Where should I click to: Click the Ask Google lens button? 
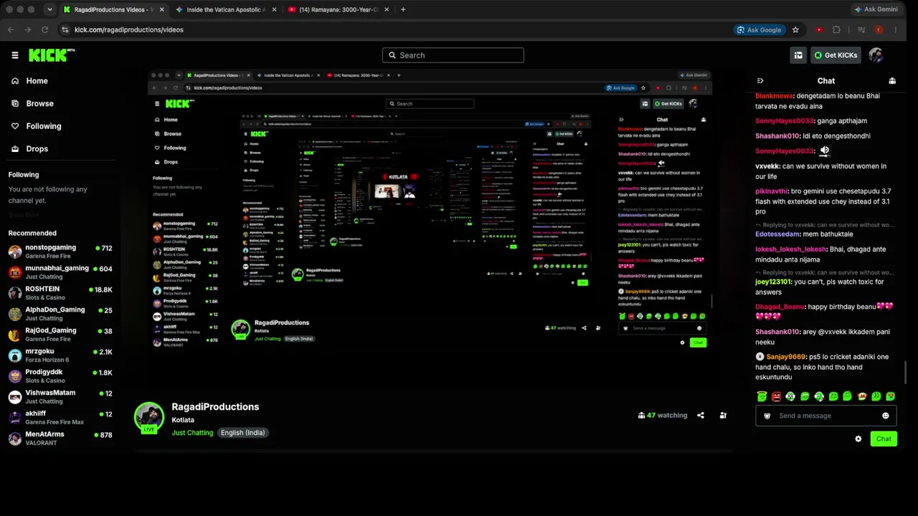[x=759, y=30]
